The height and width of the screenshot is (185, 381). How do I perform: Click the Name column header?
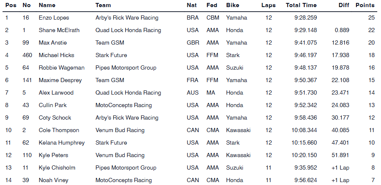(x=47, y=5)
